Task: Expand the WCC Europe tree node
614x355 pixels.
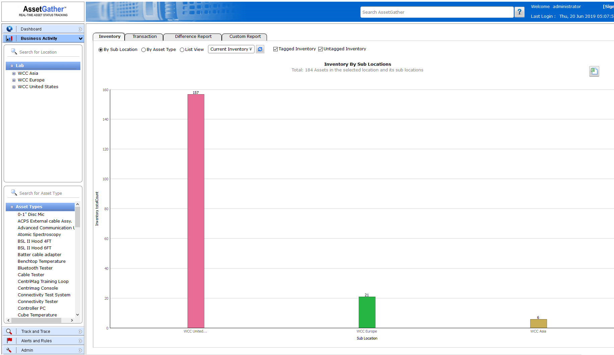Action: pyautogui.click(x=14, y=80)
